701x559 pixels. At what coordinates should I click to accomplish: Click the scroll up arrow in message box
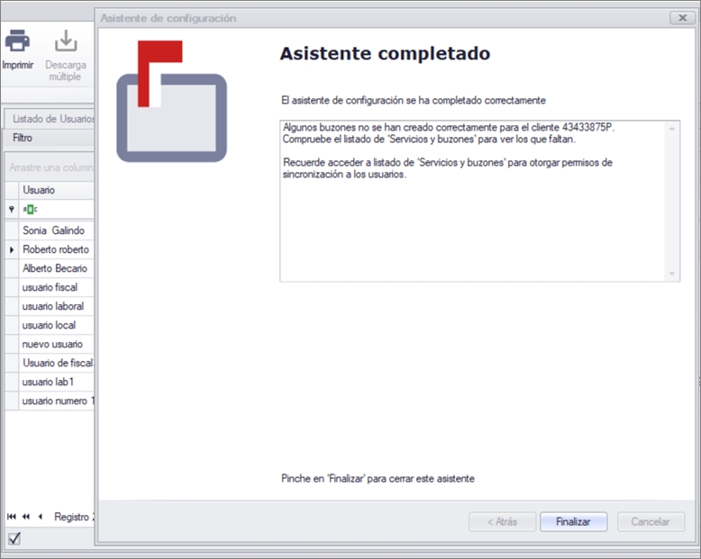click(671, 129)
